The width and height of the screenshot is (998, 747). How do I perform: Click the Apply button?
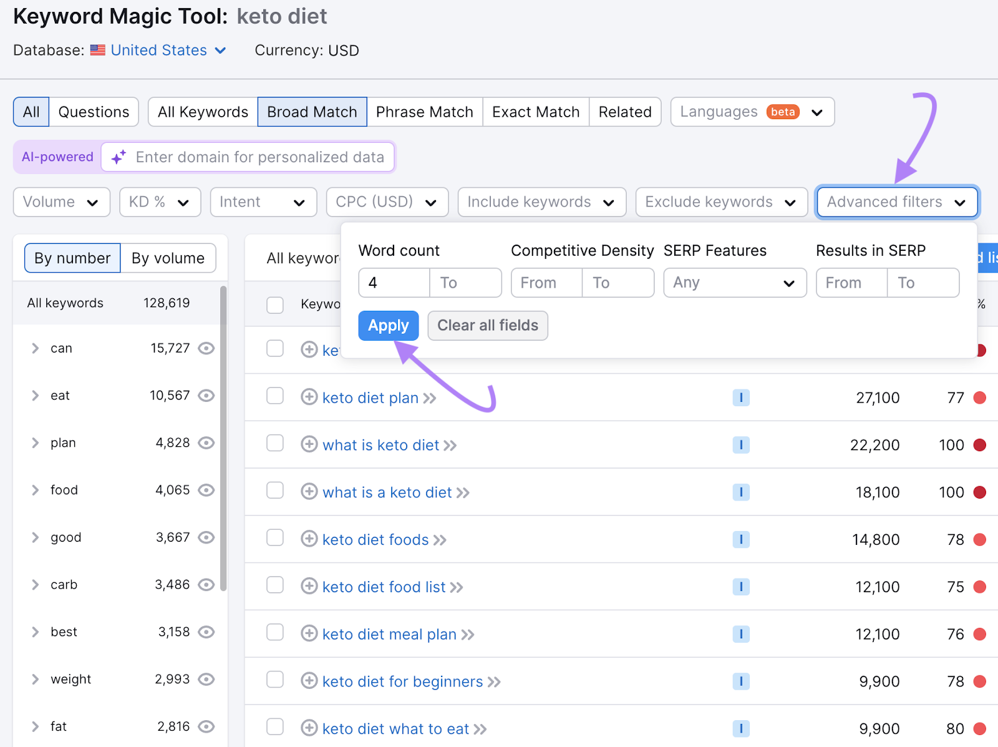point(388,325)
